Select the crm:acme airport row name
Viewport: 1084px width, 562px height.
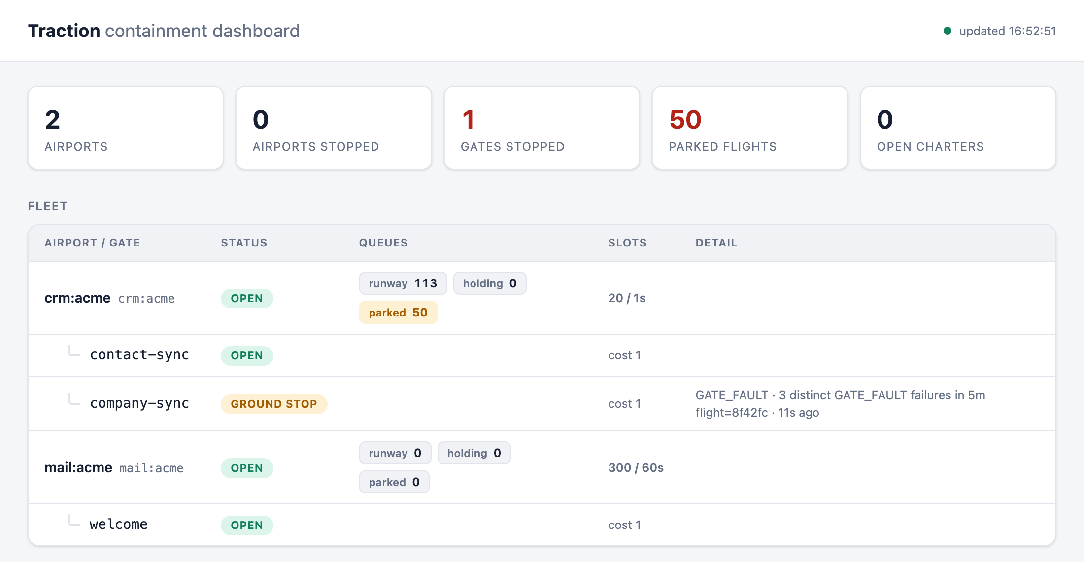pyautogui.click(x=77, y=298)
